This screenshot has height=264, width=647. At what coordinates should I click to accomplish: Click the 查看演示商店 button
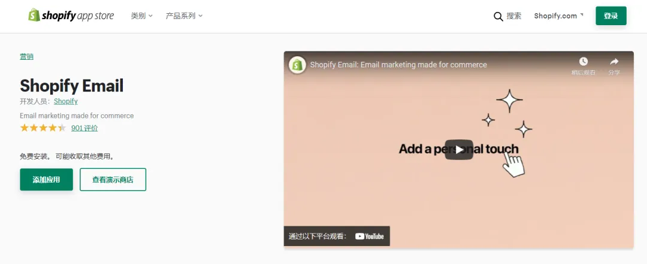(113, 180)
